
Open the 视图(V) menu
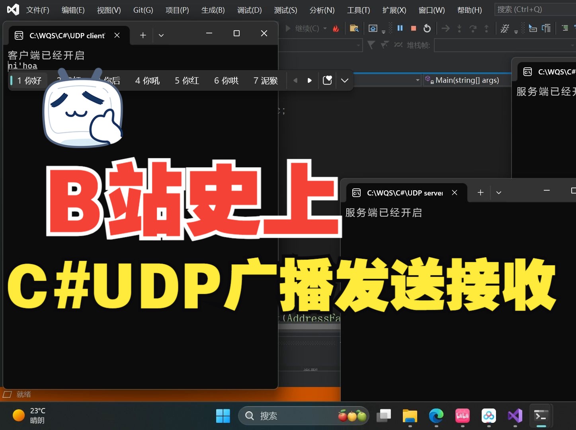[109, 10]
